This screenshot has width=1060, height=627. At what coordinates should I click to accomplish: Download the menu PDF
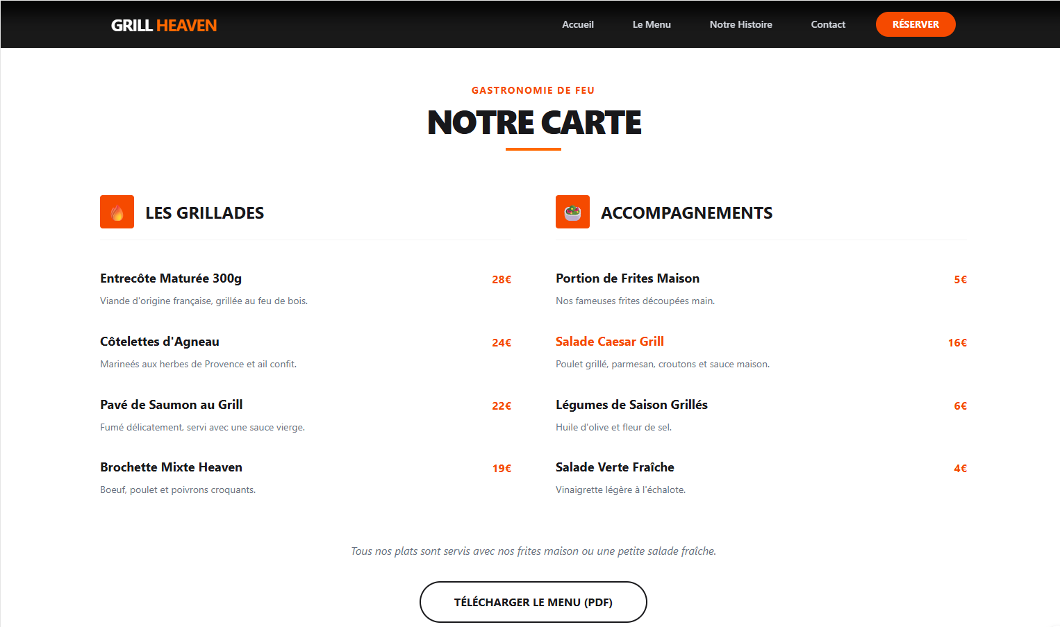[533, 602]
